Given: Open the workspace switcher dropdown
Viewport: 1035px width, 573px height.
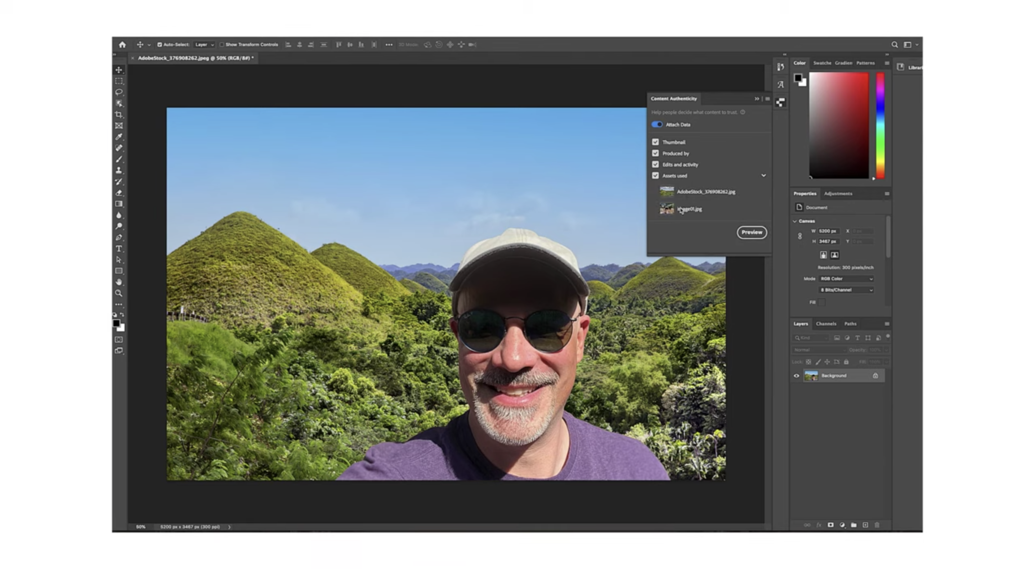Looking at the screenshot, I should tap(910, 45).
